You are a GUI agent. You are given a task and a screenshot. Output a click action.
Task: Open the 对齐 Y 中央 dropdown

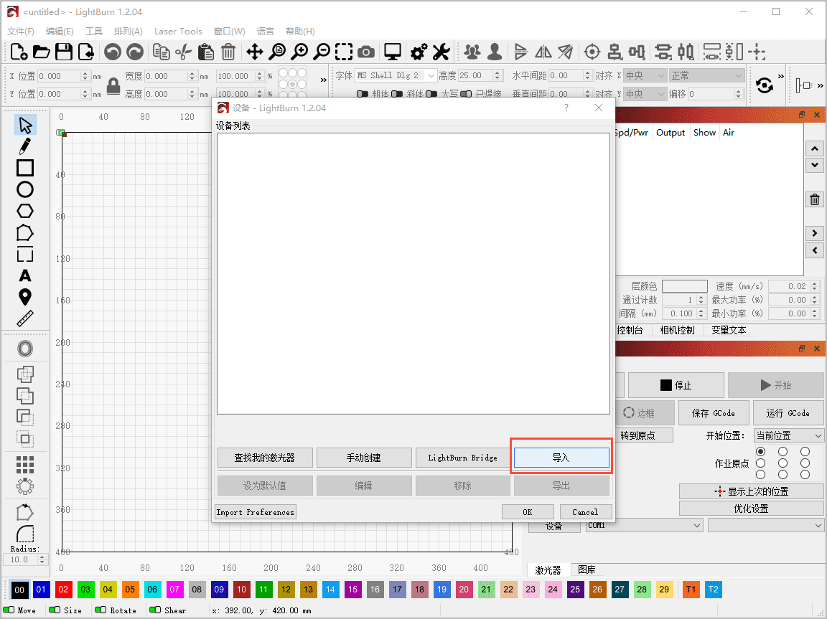pyautogui.click(x=645, y=94)
